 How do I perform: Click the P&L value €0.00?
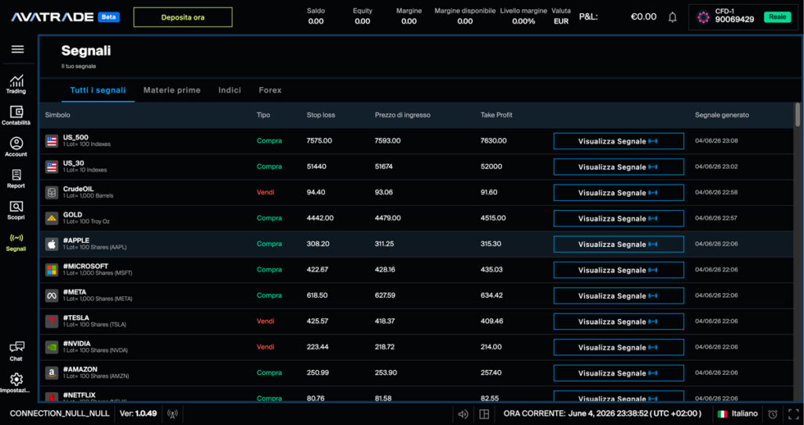(644, 17)
